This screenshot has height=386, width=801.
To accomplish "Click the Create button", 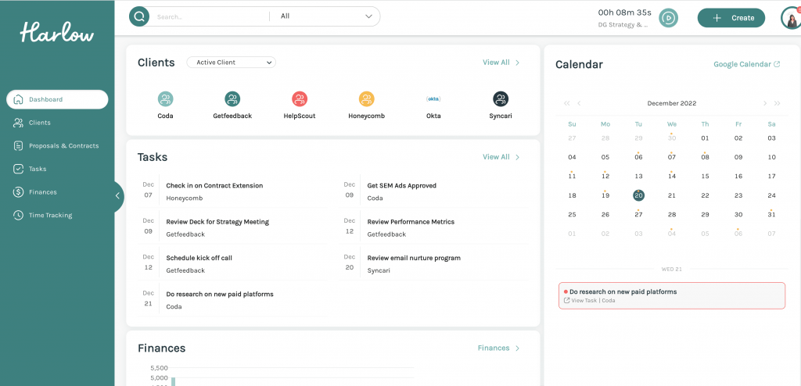I will tap(731, 18).
